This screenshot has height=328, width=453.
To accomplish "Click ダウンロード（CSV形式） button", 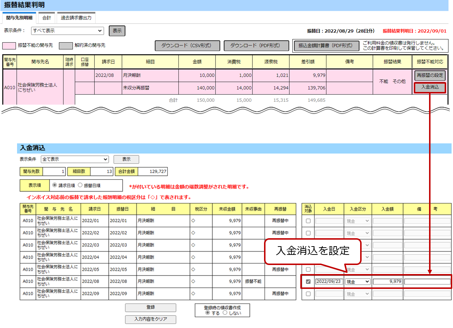I will (x=188, y=46).
